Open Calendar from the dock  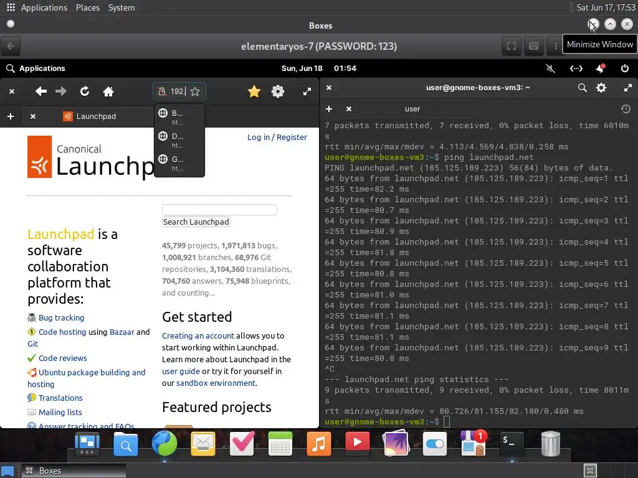point(280,443)
